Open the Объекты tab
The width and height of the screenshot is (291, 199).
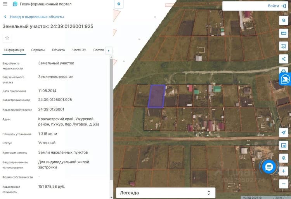pos(59,50)
